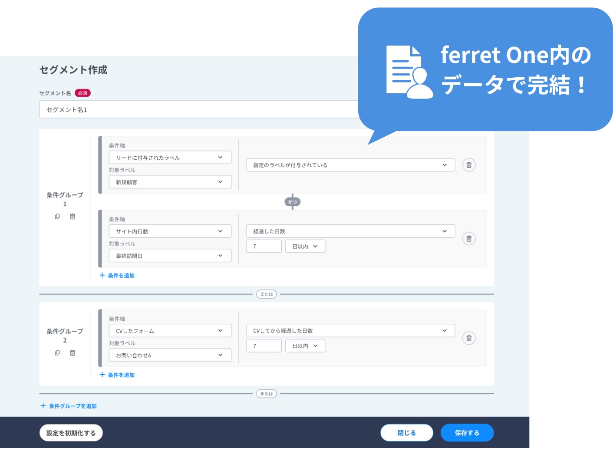Image resolution: width=613 pixels, height=454 pixels.
Task: Open the 日以内 dropdown in group 1
Action: click(305, 246)
